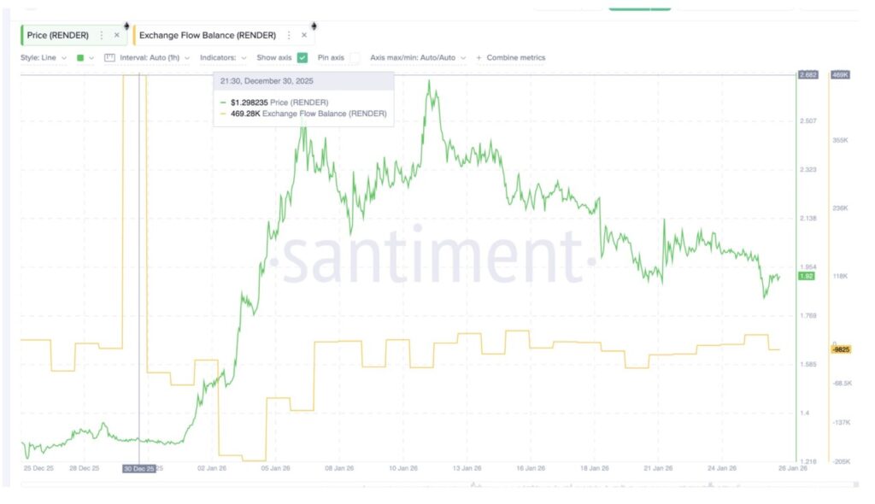Click the plus icon for Combine metrics
The width and height of the screenshot is (875, 504).
pos(479,58)
